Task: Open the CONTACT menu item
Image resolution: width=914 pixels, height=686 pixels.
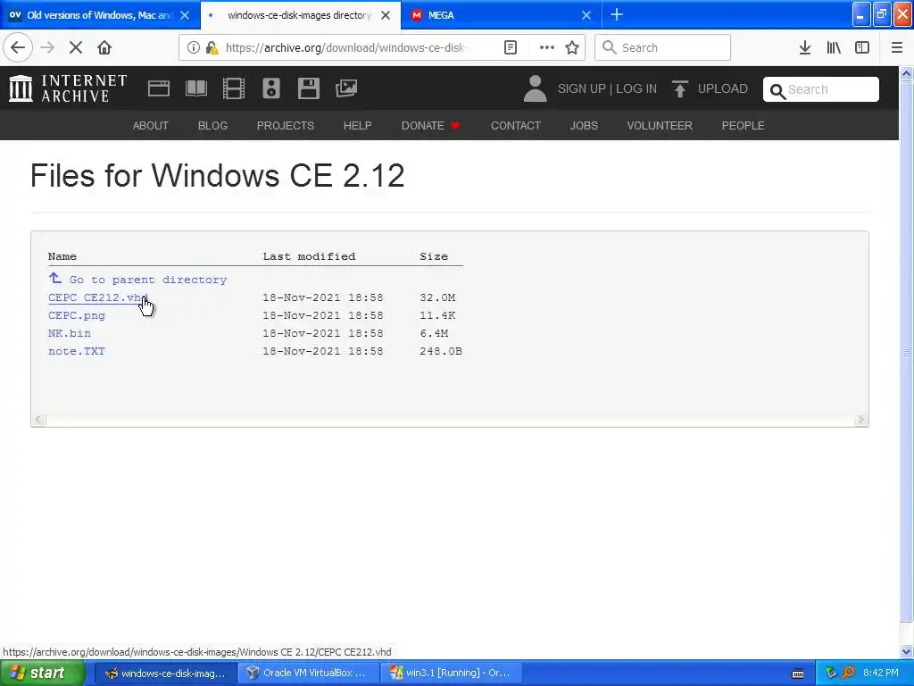Action: (516, 125)
